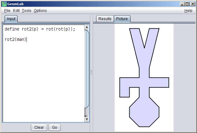The image size is (197, 133).
Task: Open the Help menu
Action: pyautogui.click(x=188, y=11)
